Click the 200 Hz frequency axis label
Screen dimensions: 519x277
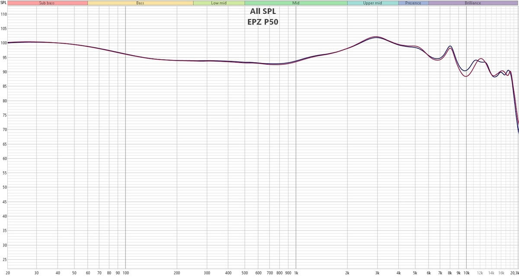(176, 273)
